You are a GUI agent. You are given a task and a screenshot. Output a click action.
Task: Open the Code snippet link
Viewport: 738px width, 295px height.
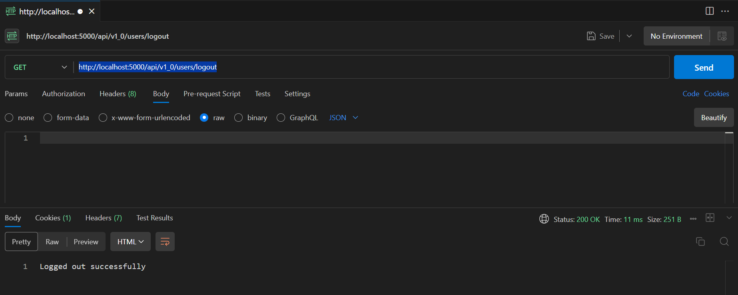point(691,93)
